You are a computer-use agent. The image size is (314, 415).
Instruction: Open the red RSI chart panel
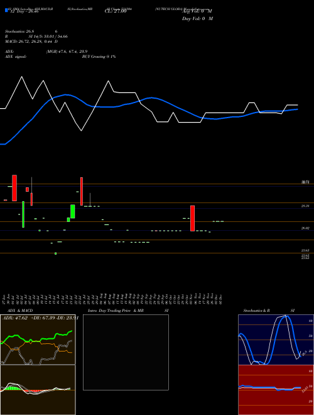pyautogui.click(x=276, y=390)
